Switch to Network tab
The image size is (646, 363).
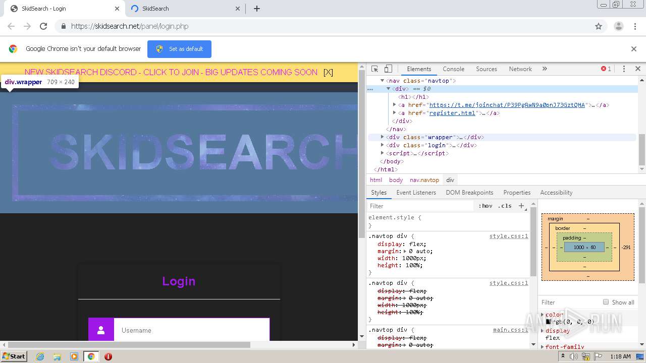[520, 69]
